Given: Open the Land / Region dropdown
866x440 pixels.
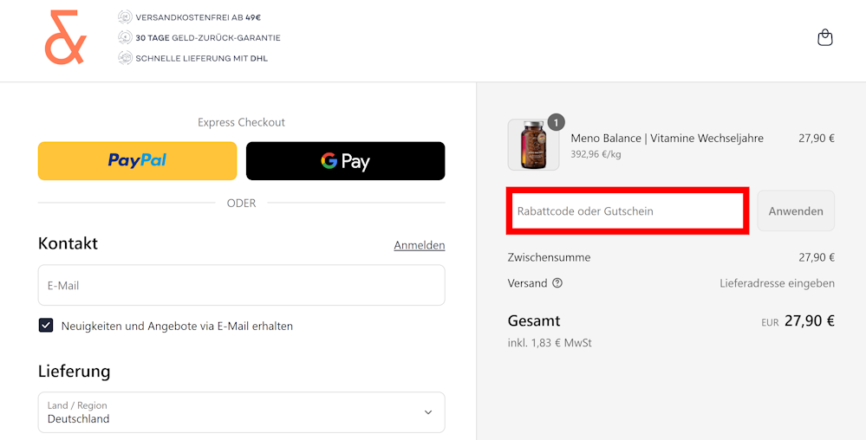Looking at the screenshot, I should click(x=241, y=412).
